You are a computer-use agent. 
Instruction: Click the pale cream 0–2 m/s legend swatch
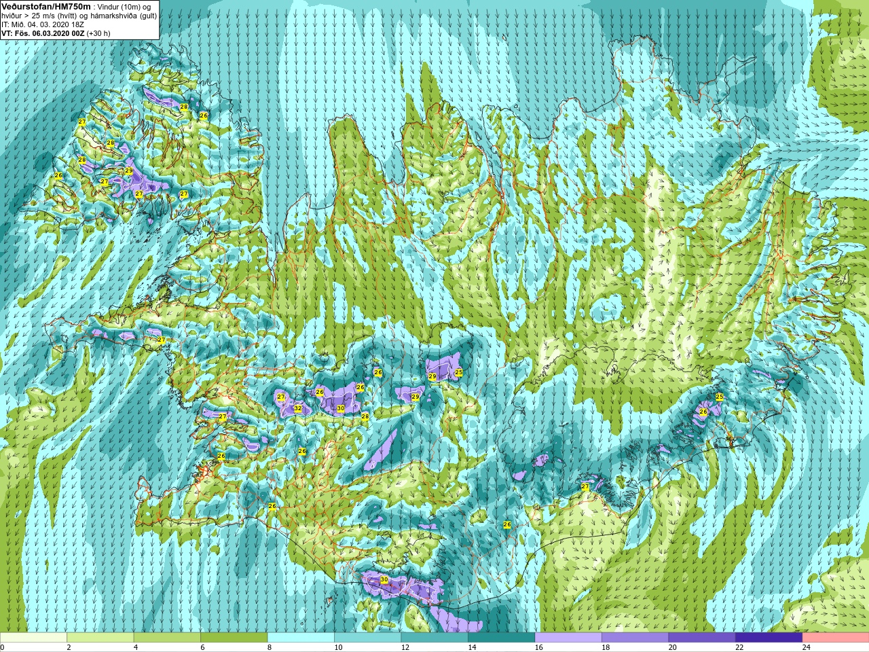(x=33, y=638)
